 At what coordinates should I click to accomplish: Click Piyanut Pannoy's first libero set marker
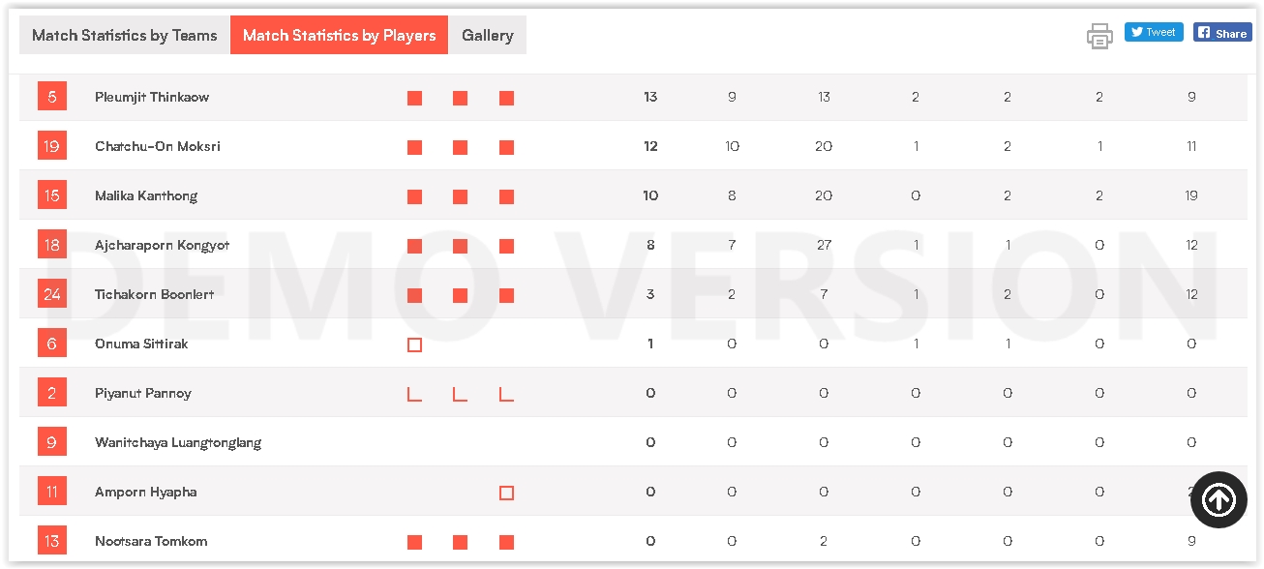[414, 394]
